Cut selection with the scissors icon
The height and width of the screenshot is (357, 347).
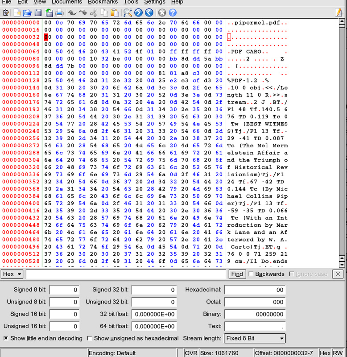[x=94, y=12]
